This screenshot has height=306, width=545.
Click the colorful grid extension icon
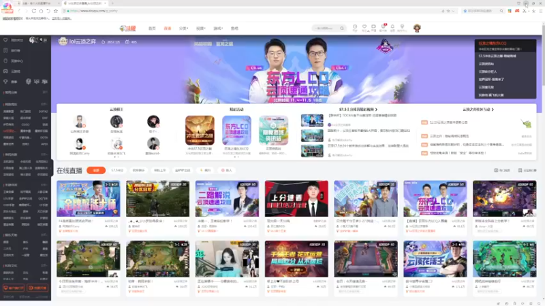pos(510,11)
